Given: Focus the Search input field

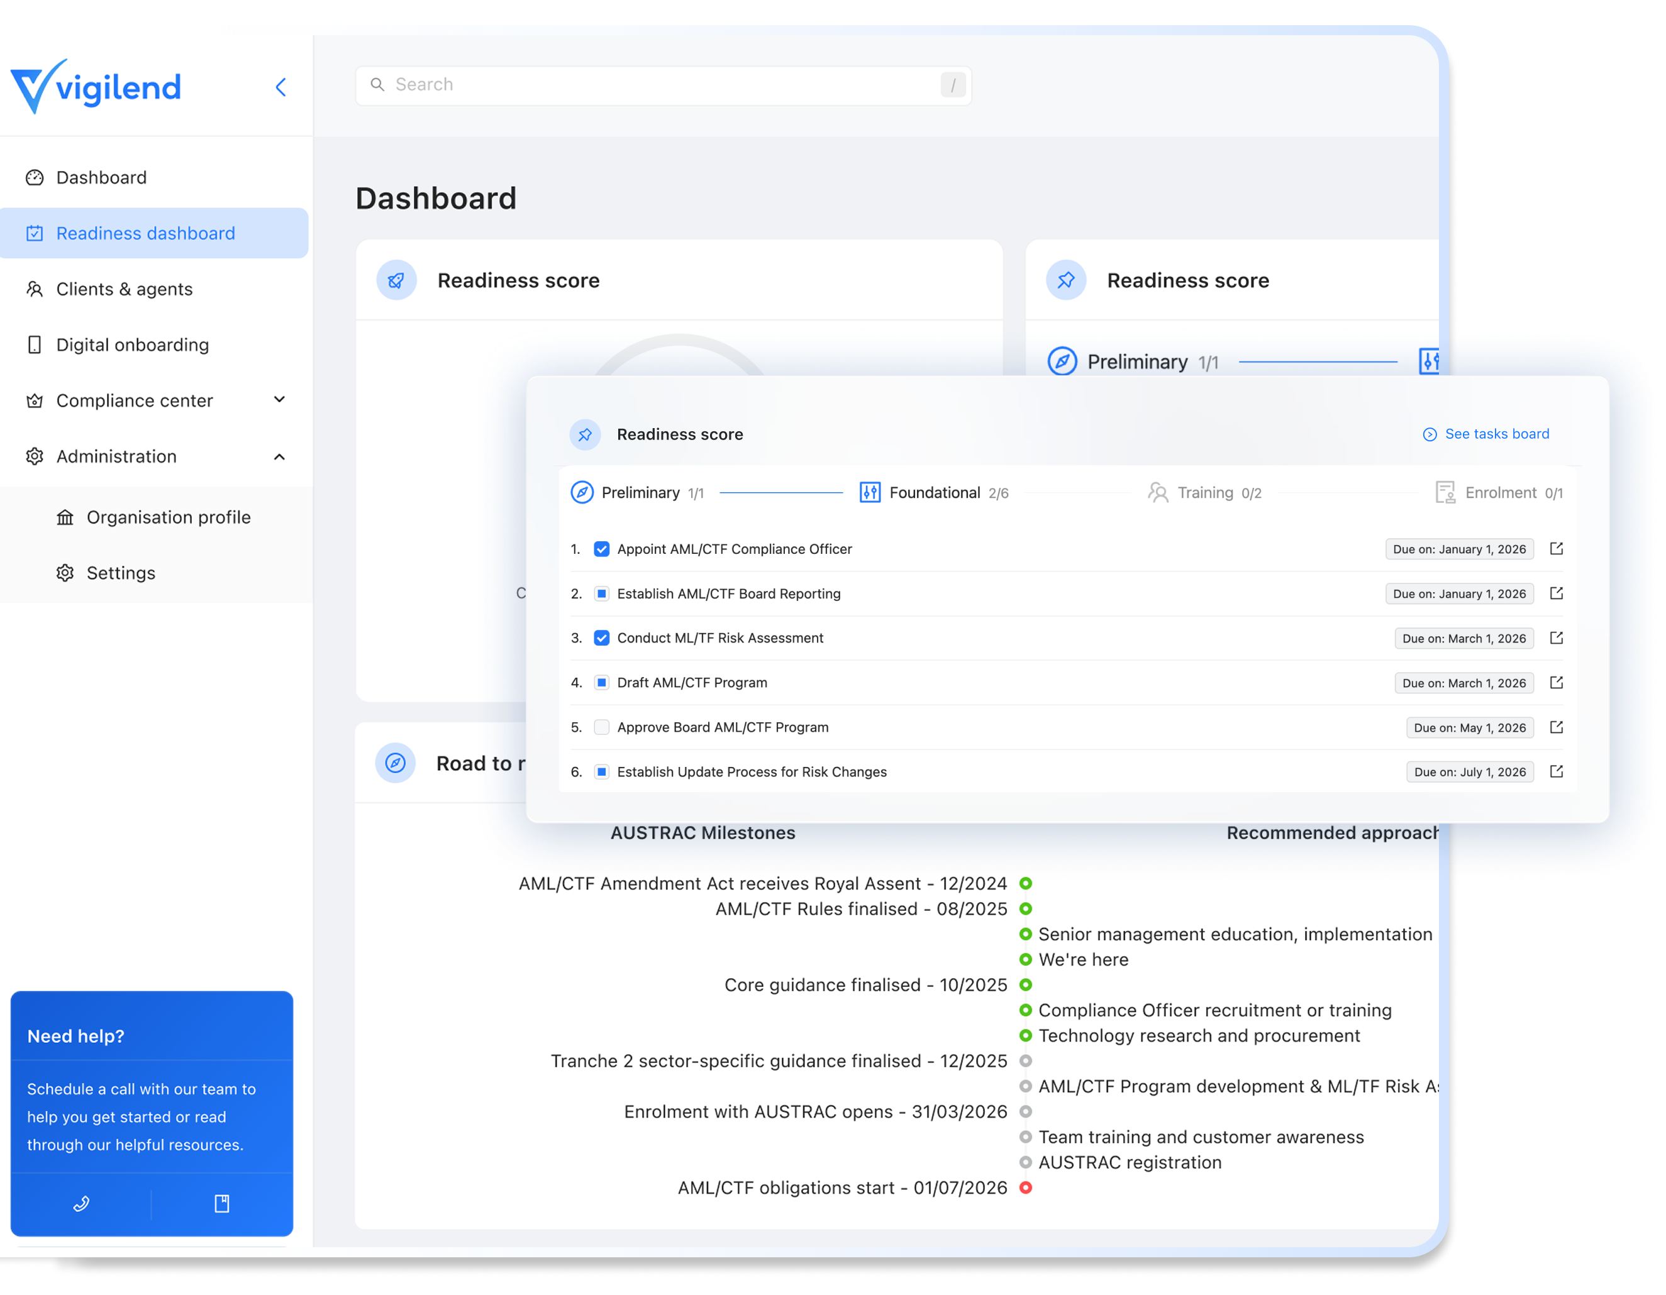Looking at the screenshot, I should (662, 85).
